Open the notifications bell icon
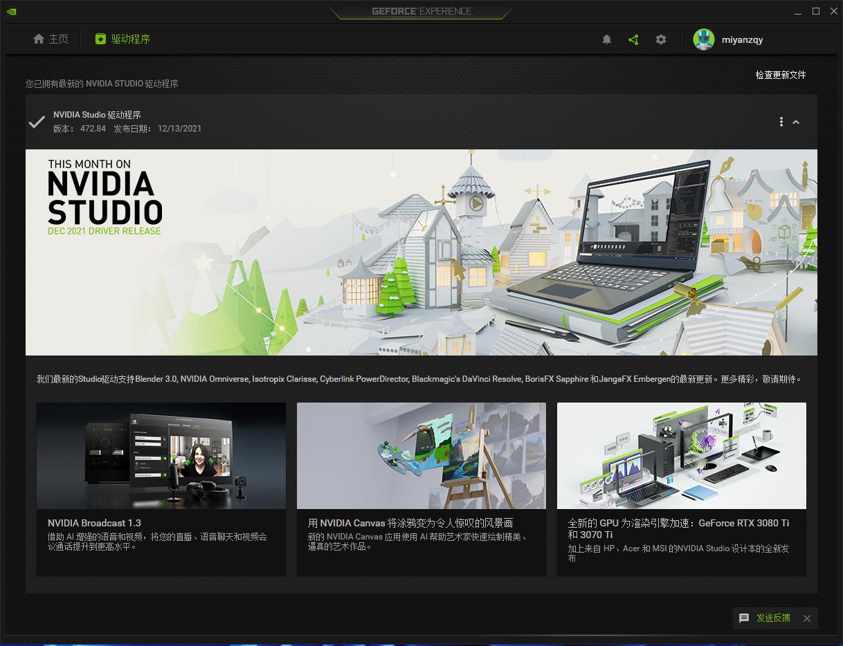 click(x=607, y=39)
